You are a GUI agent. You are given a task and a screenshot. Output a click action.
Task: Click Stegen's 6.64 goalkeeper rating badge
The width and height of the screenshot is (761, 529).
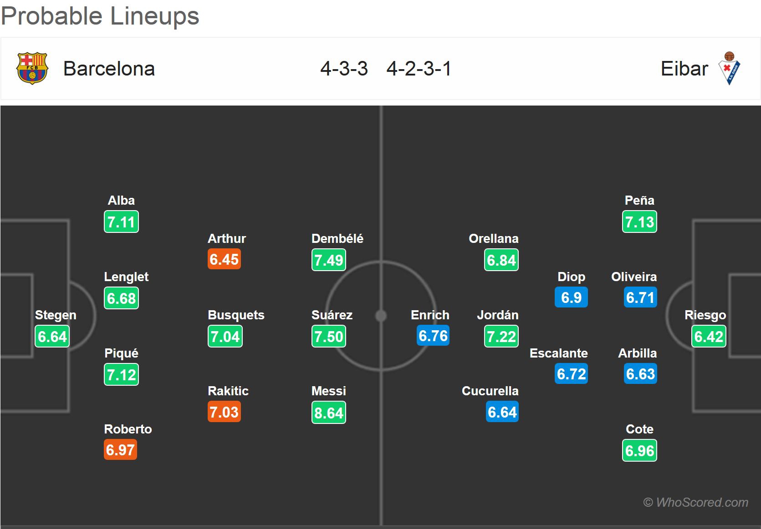[52, 337]
